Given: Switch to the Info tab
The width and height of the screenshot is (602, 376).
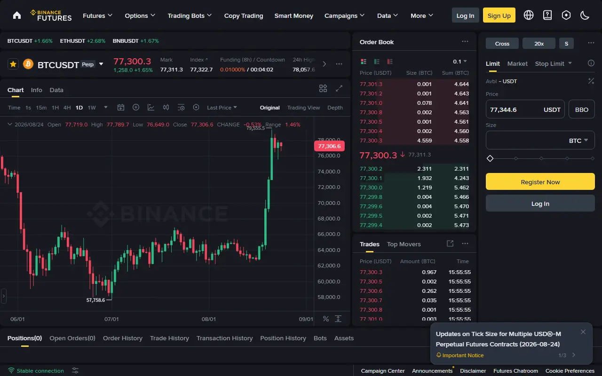Looking at the screenshot, I should (x=37, y=90).
